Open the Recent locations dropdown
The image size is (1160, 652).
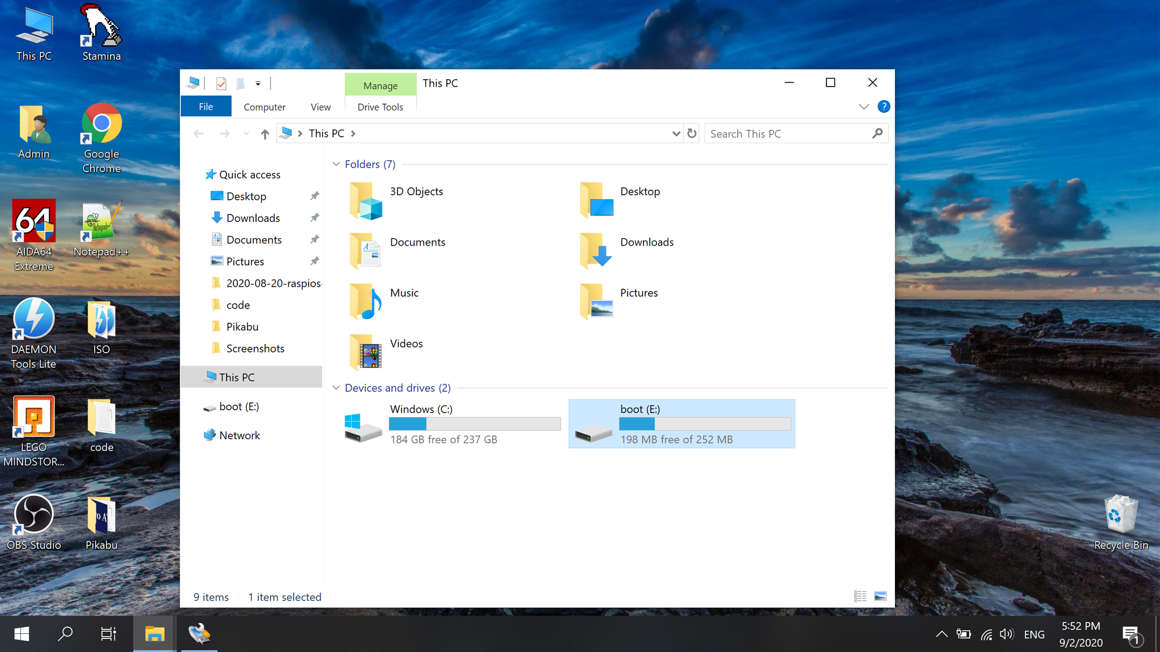point(246,134)
